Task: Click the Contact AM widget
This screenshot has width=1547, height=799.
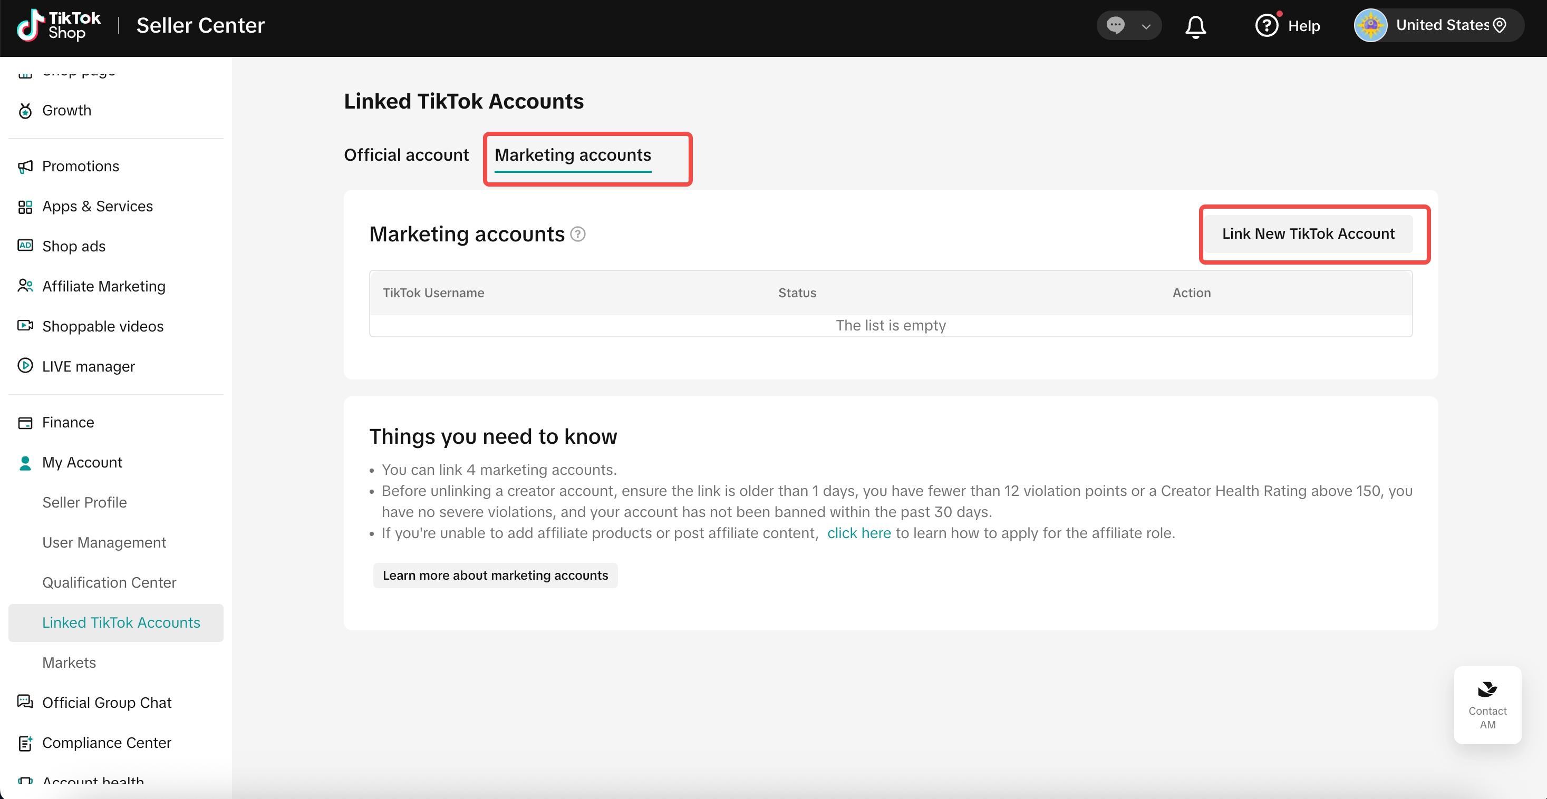Action: pos(1487,705)
